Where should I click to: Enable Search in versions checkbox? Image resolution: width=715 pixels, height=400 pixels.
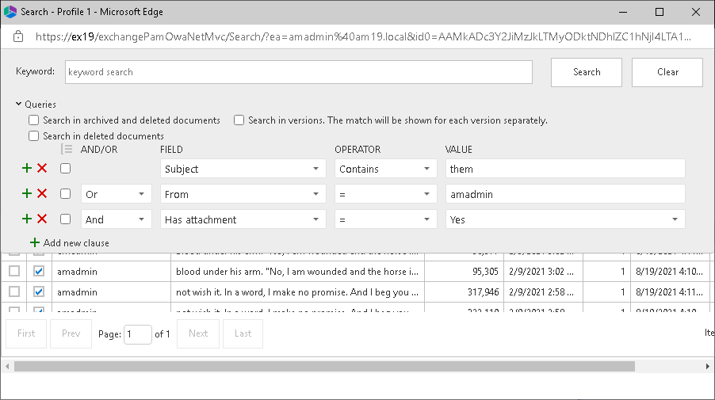point(239,120)
